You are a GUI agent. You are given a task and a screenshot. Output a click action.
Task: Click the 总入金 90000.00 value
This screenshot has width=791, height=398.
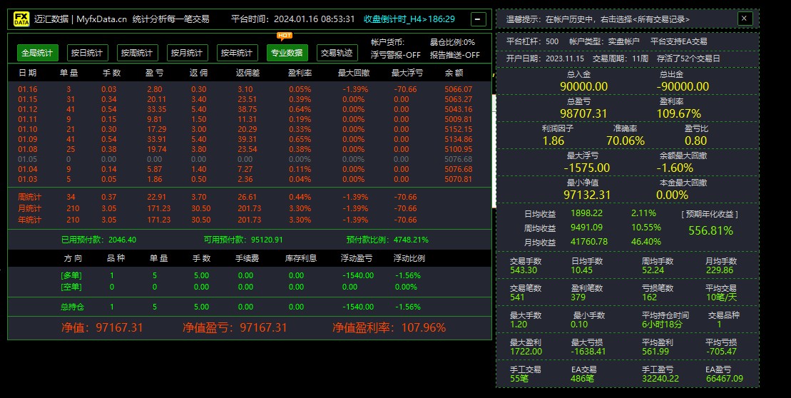tap(583, 86)
